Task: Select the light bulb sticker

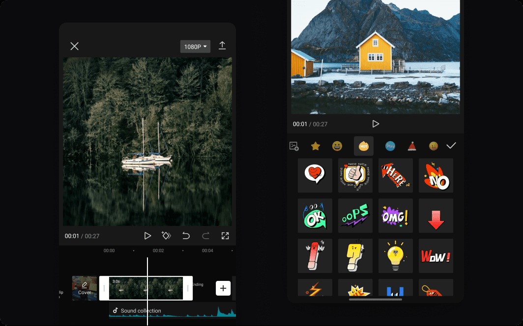Action: point(396,256)
